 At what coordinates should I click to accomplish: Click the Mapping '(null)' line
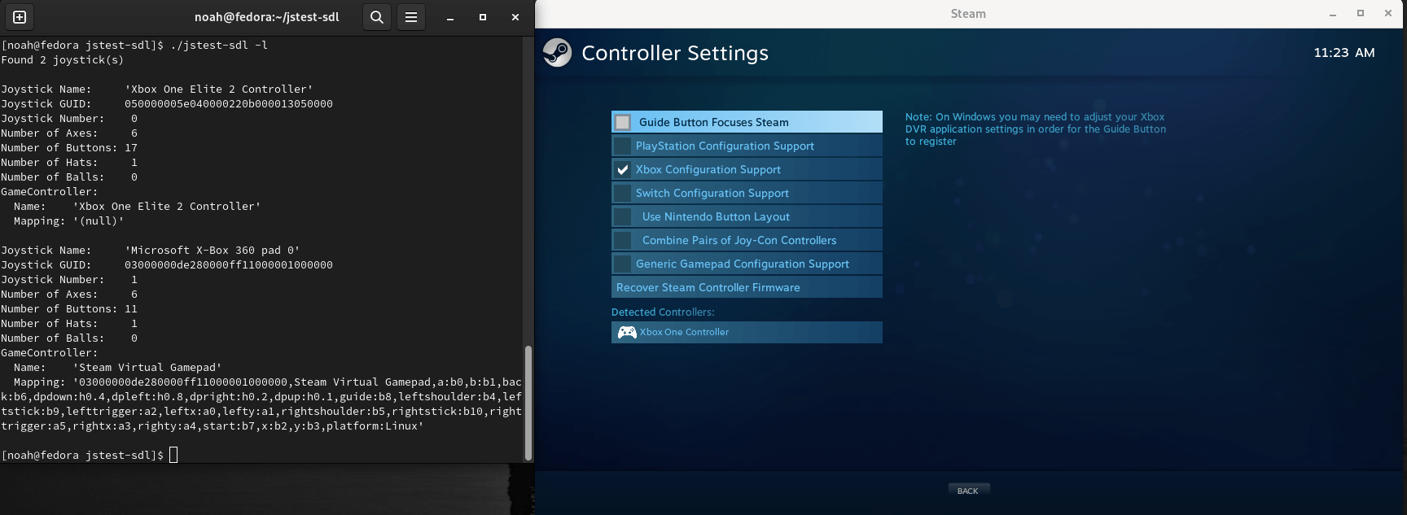(69, 221)
